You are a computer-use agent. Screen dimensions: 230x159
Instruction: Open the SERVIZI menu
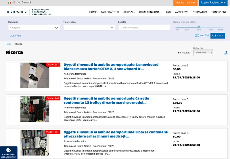(x=129, y=12)
